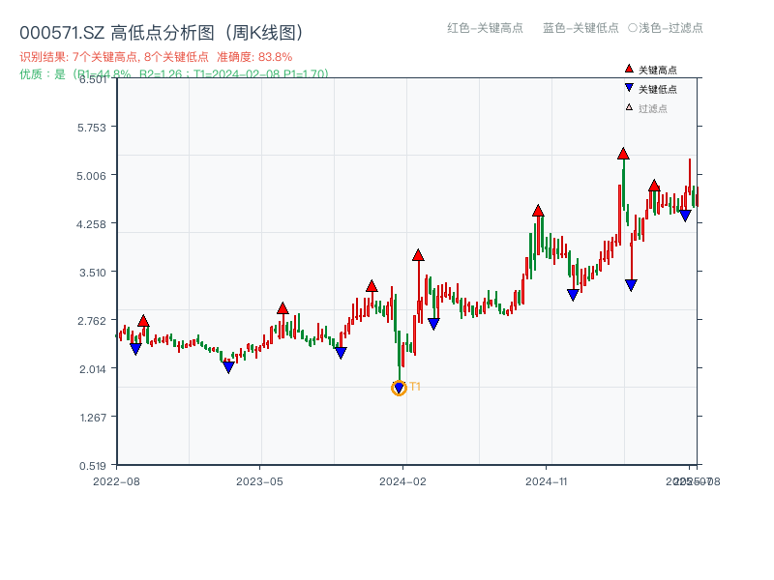Click the 1.267 y-axis value
Image resolution: width=774 pixels, height=580 pixels.
[x=93, y=418]
